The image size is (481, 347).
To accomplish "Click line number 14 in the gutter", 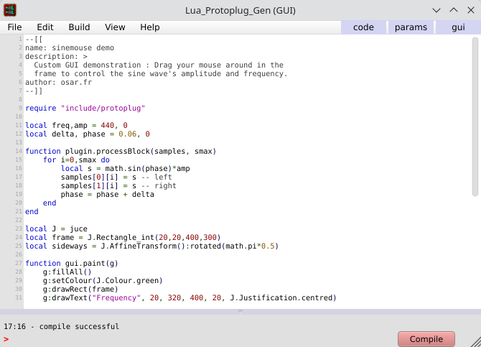I will 19,151.
